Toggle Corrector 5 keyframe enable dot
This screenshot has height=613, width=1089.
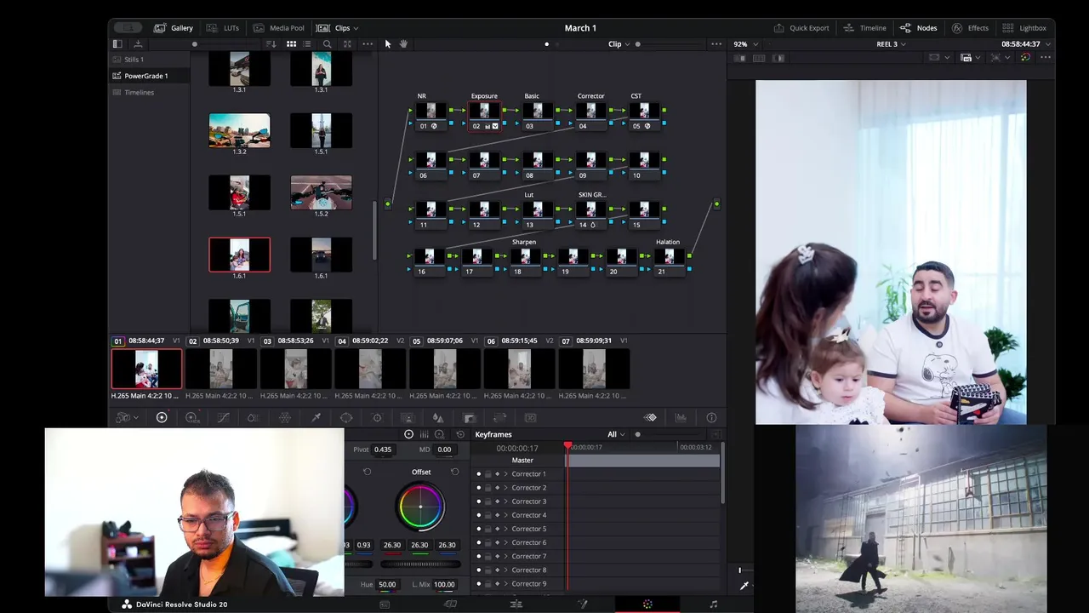[478, 529]
